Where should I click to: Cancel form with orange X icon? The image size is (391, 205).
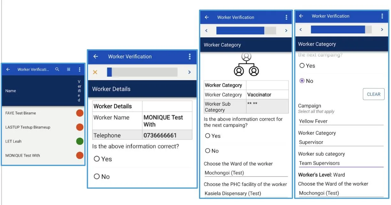pyautogui.click(x=95, y=72)
